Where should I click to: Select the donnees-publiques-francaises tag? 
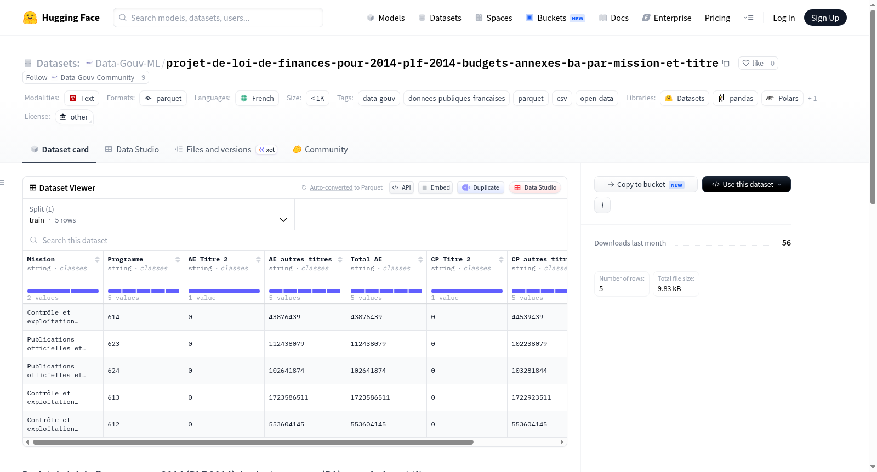point(457,98)
